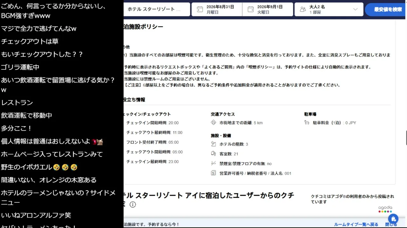This screenshot has height=228, width=407.
Task: Click the フロント受付終了時間 05:00 text
Action: point(152,142)
